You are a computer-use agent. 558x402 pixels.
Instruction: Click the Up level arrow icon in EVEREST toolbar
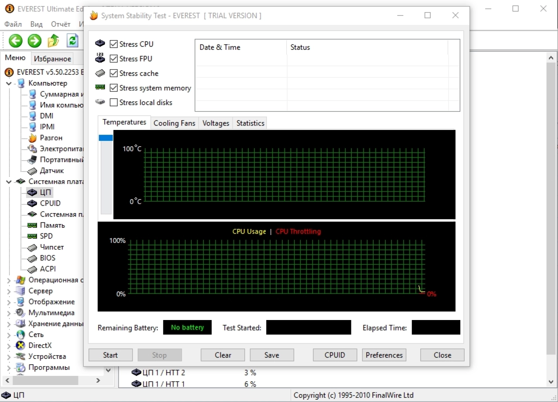pyautogui.click(x=53, y=41)
